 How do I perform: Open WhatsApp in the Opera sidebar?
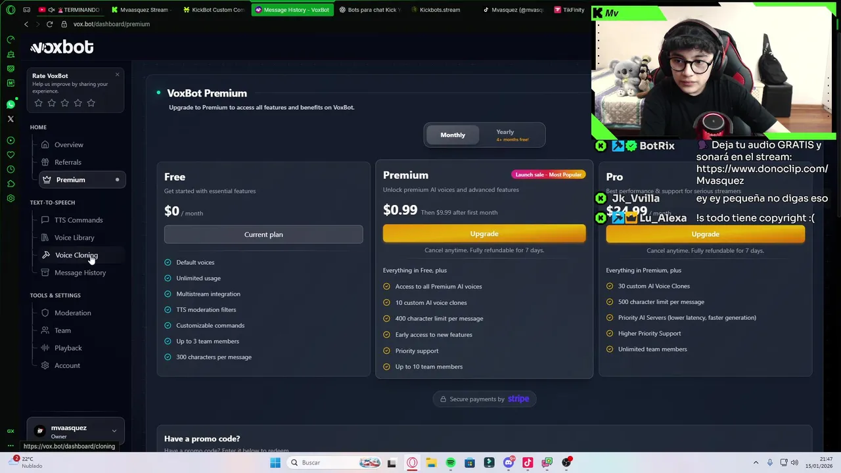coord(11,104)
